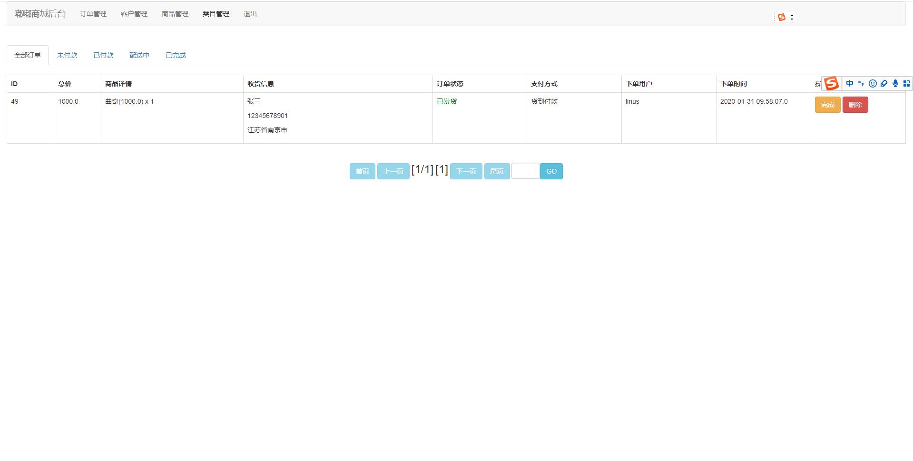Click the 下单用户 column header

tap(639, 84)
